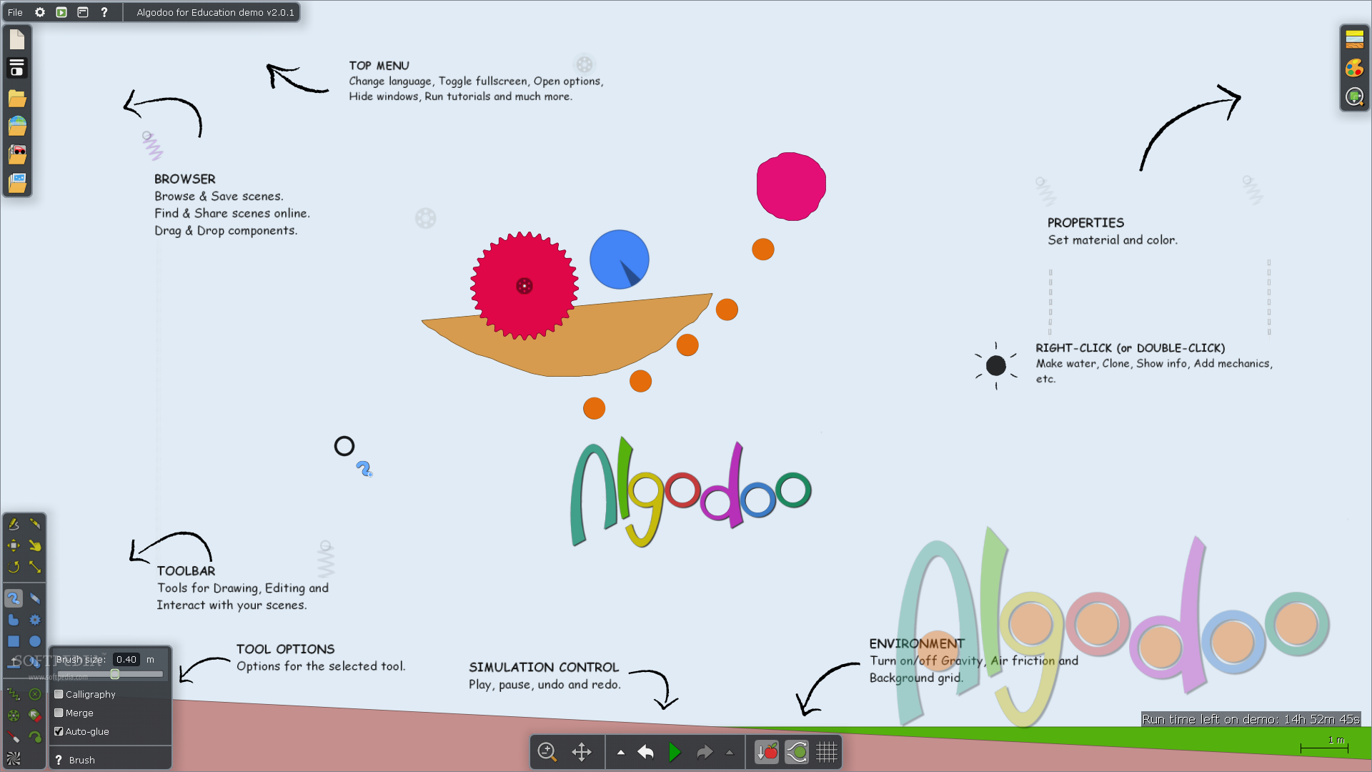
Task: Open the scenes folder browser
Action: [17, 98]
